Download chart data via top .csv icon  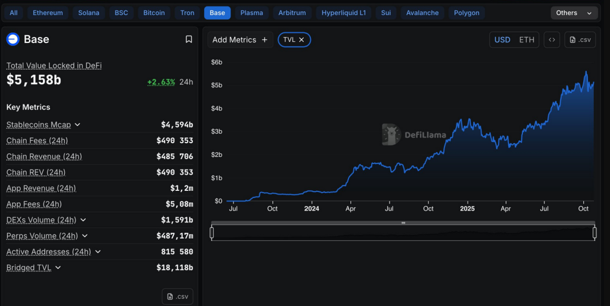click(x=580, y=40)
